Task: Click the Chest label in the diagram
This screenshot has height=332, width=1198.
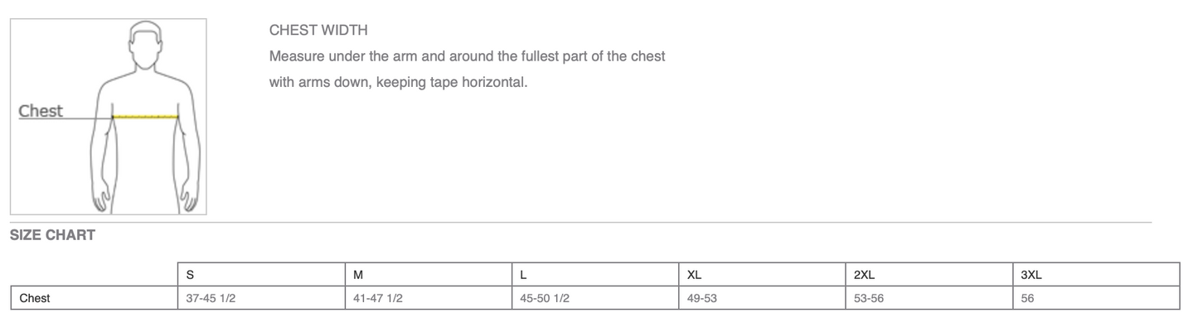Action: (41, 111)
